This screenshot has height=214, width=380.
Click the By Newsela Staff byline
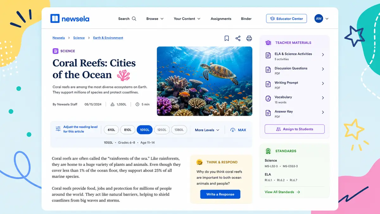(65, 104)
